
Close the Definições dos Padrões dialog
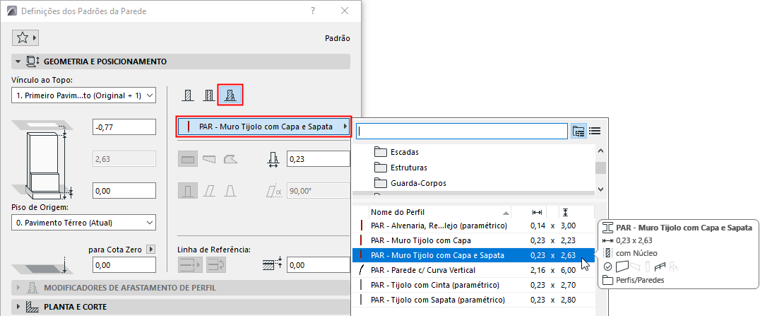(345, 11)
